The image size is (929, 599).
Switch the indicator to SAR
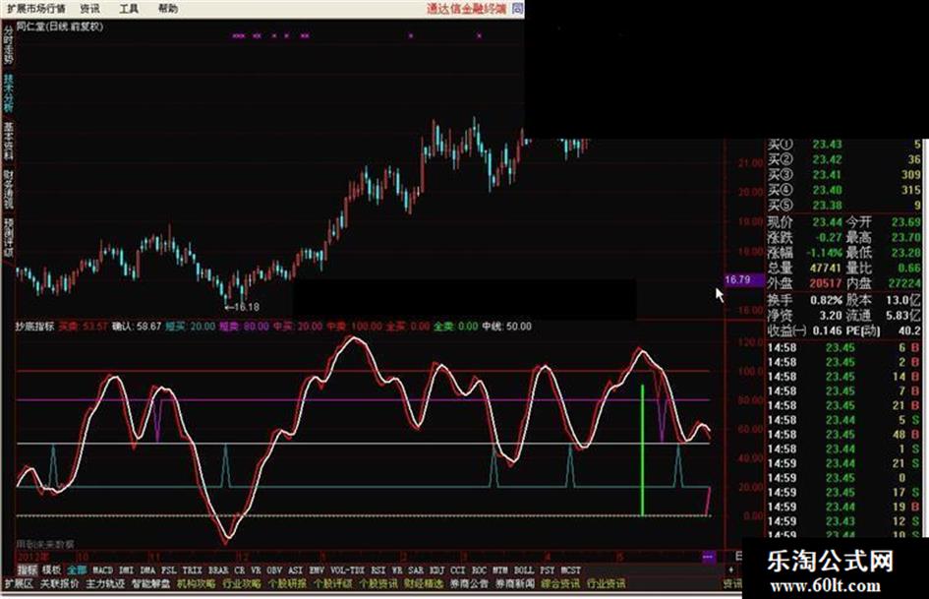coord(416,569)
